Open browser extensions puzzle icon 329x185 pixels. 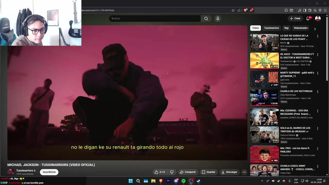286,10
